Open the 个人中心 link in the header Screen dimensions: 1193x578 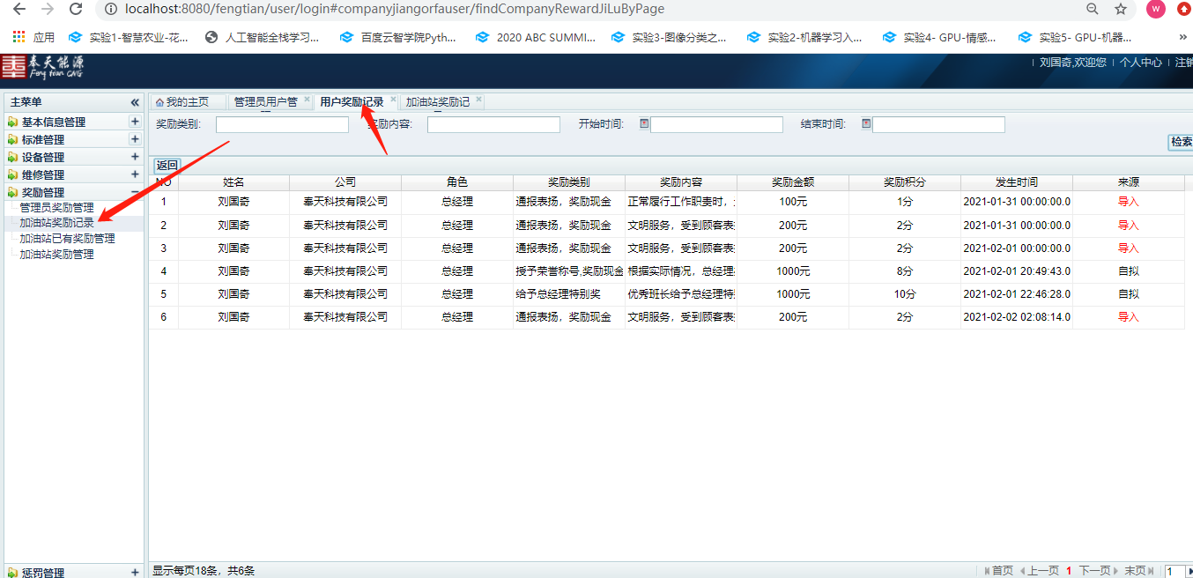coord(1140,63)
